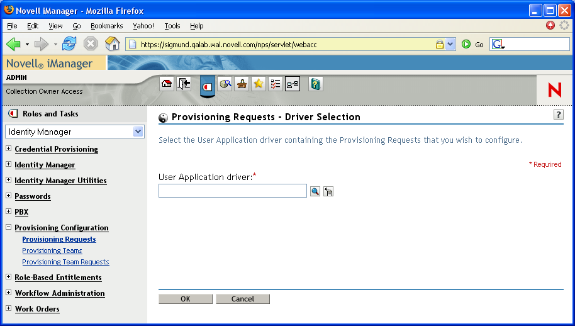Click Object Selector magnifier beside driver field
Image resolution: width=575 pixels, height=326 pixels.
315,191
